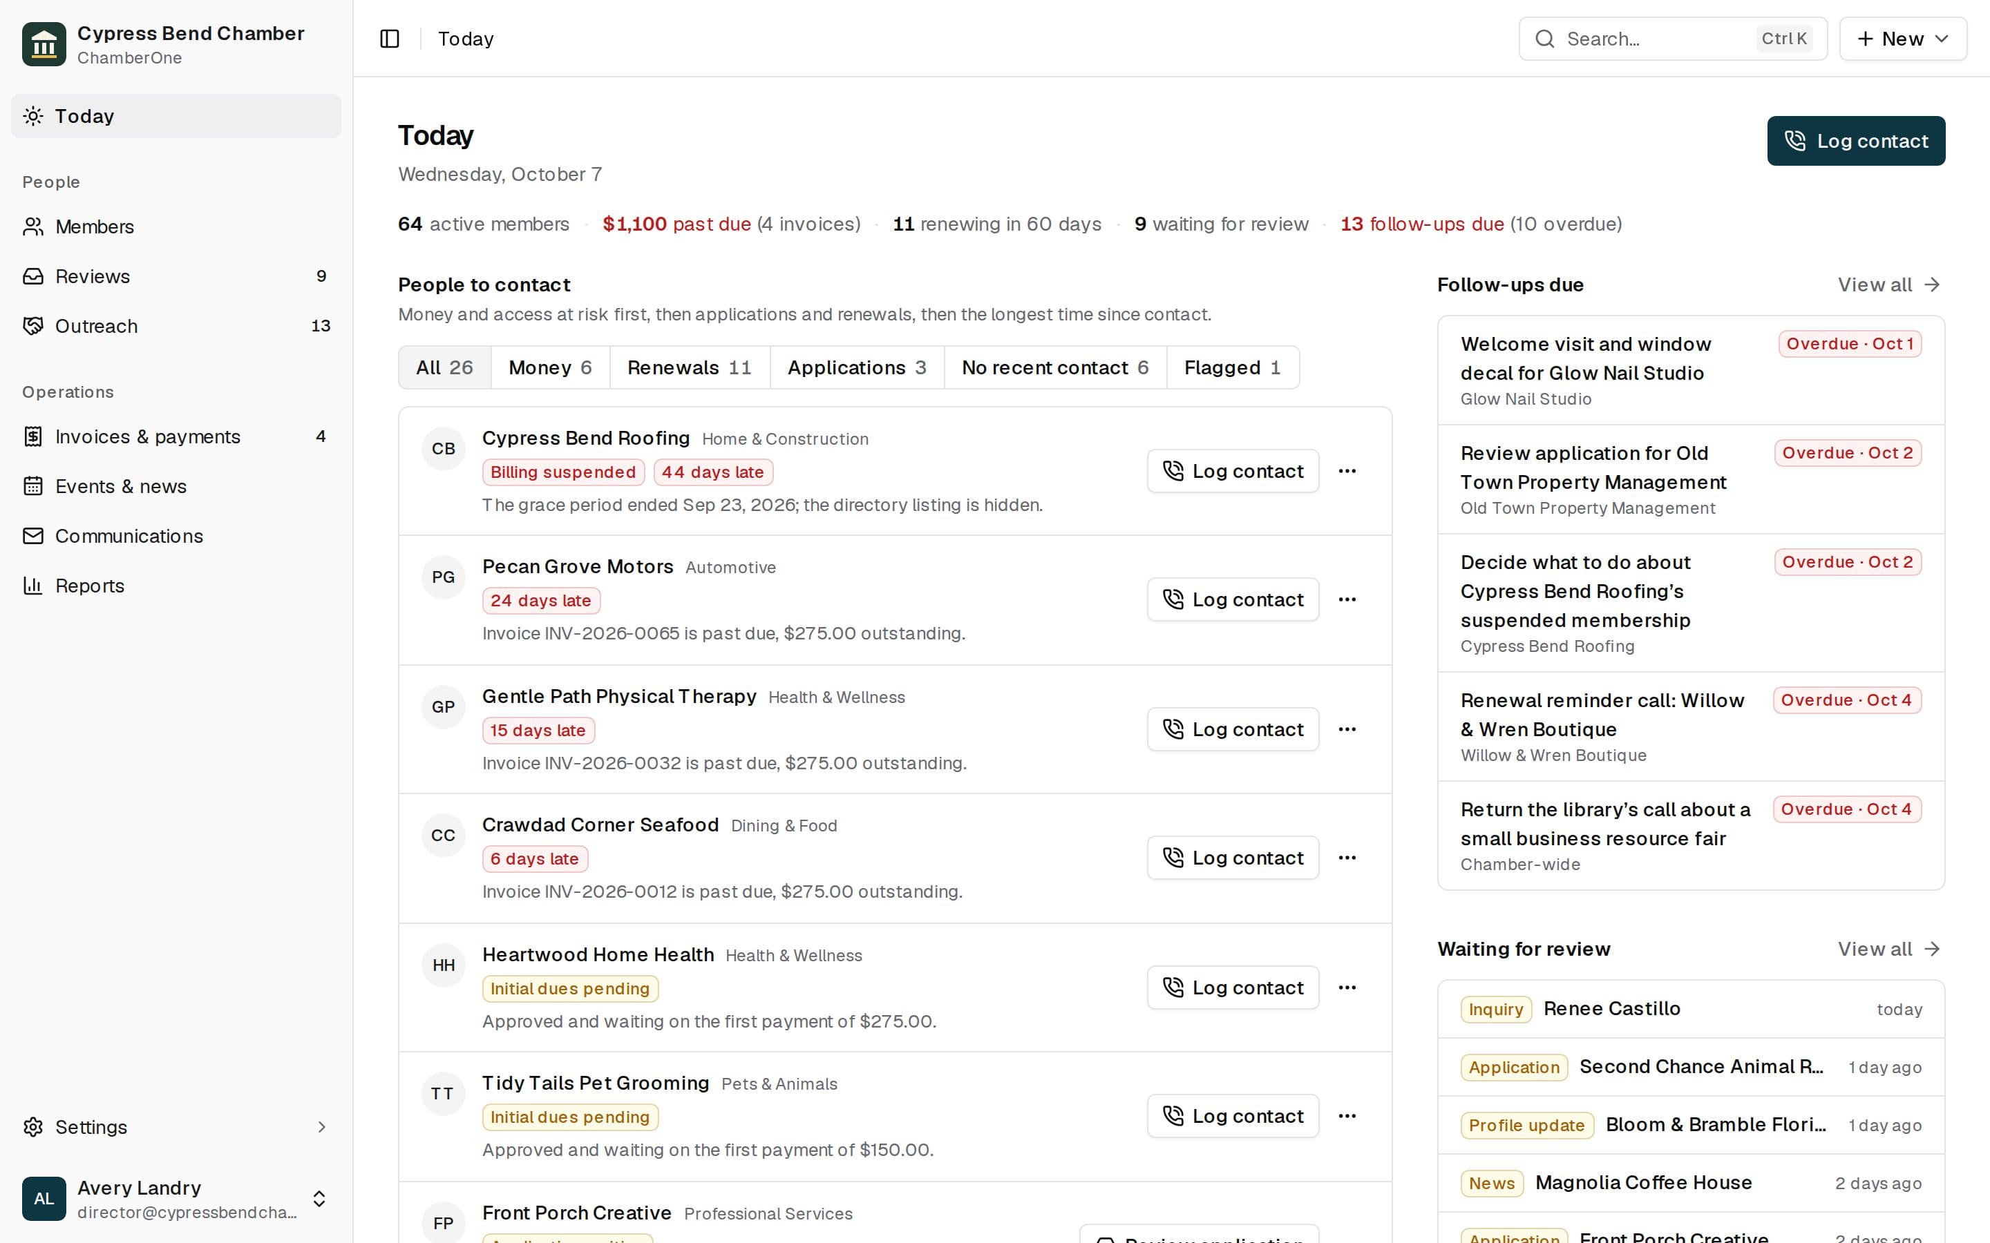Click the search magnifier icon
Viewport: 1990px width, 1243px height.
[x=1545, y=39]
